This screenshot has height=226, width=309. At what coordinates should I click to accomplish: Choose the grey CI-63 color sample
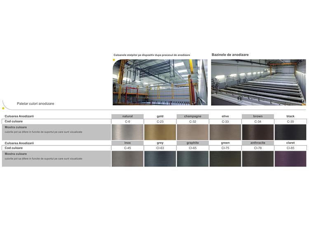[160, 159]
